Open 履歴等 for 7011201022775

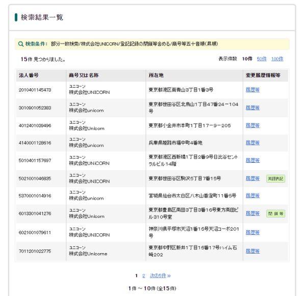click(252, 251)
